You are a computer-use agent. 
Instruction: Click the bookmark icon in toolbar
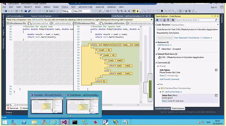click(x=162, y=11)
